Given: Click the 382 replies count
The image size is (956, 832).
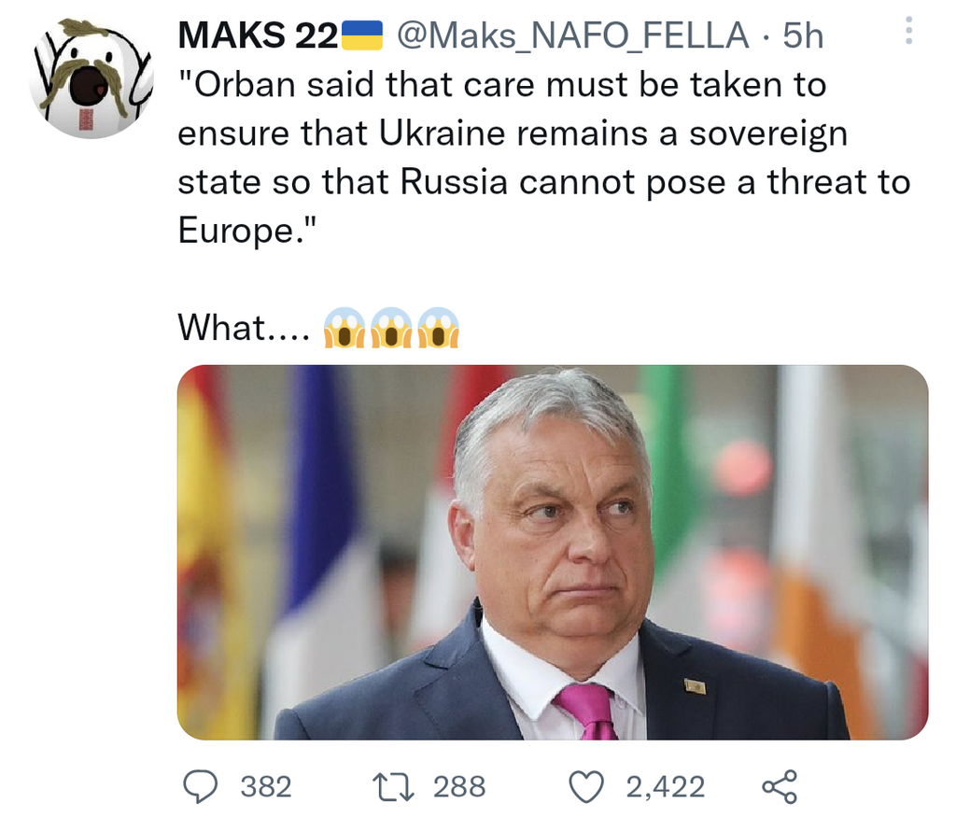Looking at the screenshot, I should [x=266, y=786].
